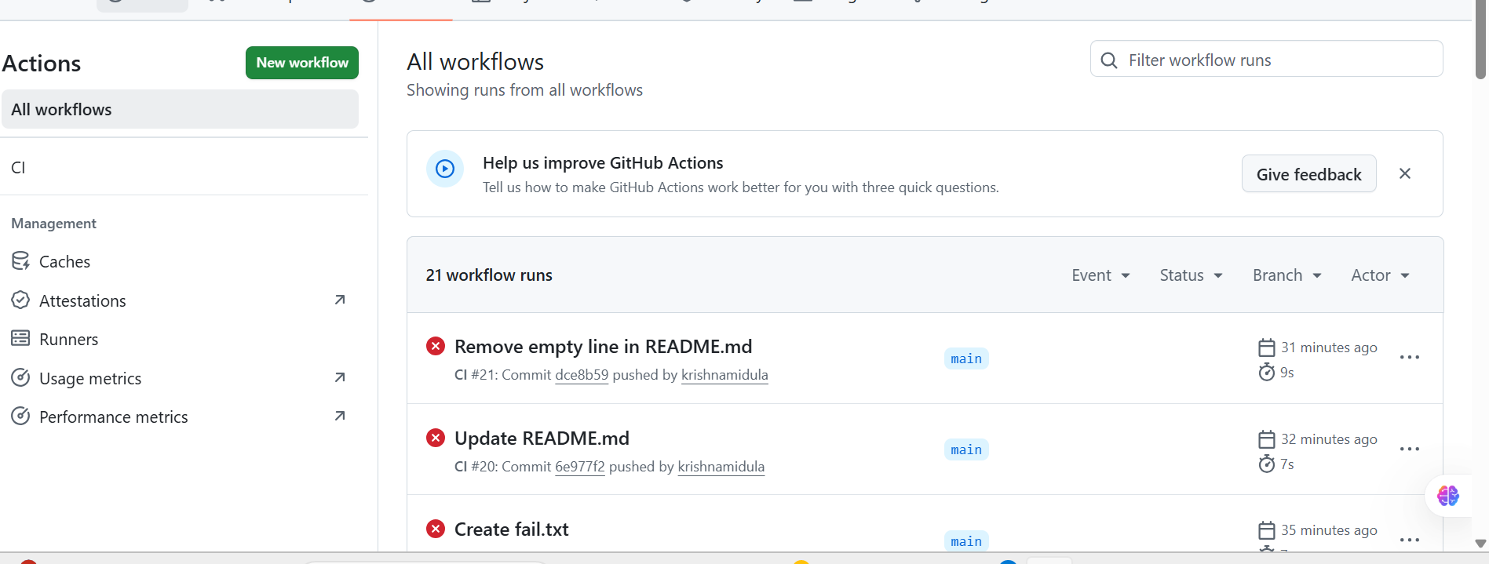Click '31 minutes ago' timestamp text

tap(1329, 347)
